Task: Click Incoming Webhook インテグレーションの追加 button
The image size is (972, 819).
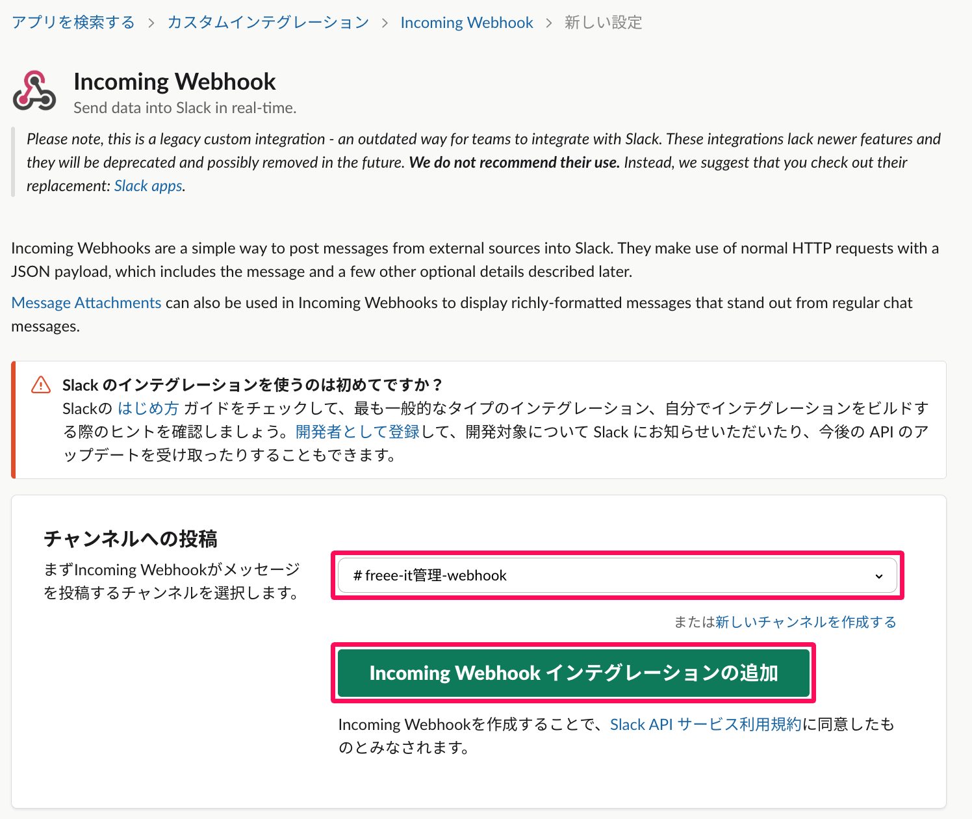Action: (574, 673)
